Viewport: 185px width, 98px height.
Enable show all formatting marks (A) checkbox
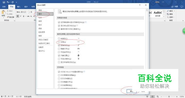point(59,62)
